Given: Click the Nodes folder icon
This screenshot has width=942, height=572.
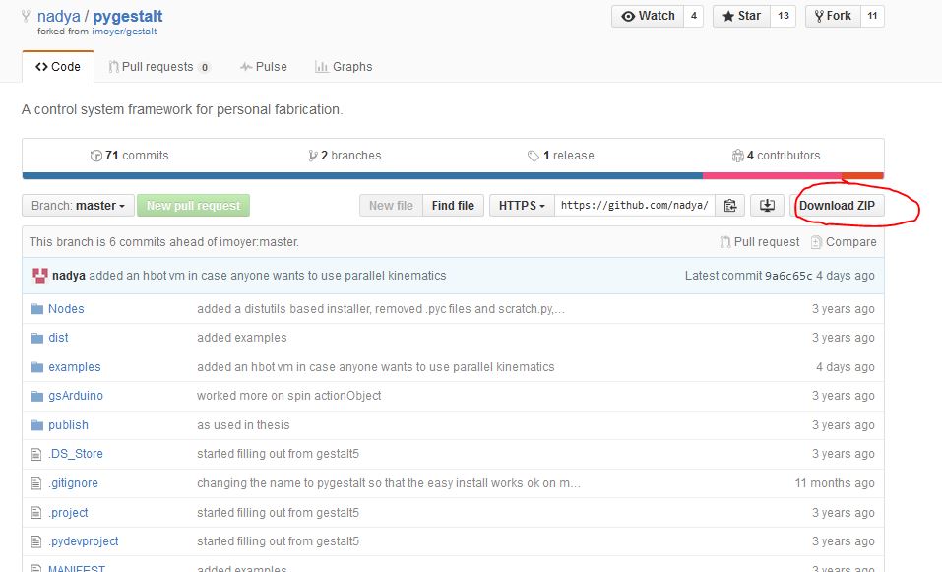Looking at the screenshot, I should click(37, 309).
